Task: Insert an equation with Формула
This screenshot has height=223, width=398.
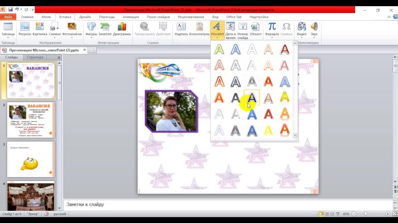Action: point(272,30)
